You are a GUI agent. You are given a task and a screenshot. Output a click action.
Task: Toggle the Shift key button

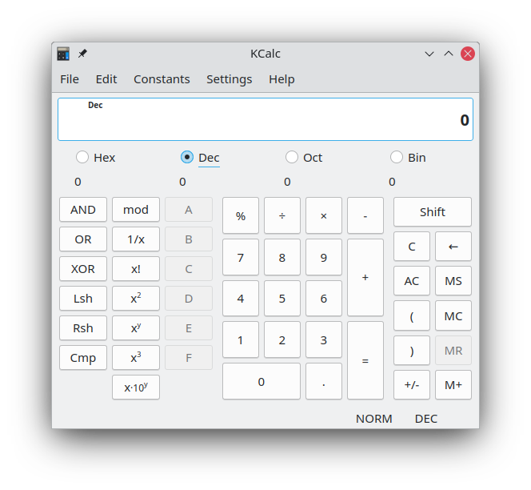click(432, 212)
